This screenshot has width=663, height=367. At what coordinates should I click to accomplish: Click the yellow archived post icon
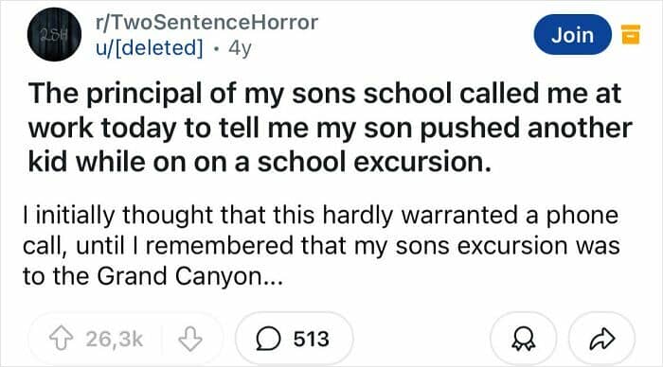[631, 34]
